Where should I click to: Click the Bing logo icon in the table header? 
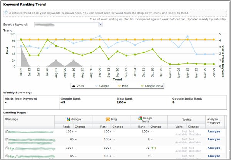(108, 119)
